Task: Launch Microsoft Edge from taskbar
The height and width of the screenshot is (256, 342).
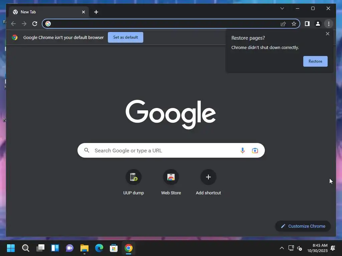Action: coord(99,248)
